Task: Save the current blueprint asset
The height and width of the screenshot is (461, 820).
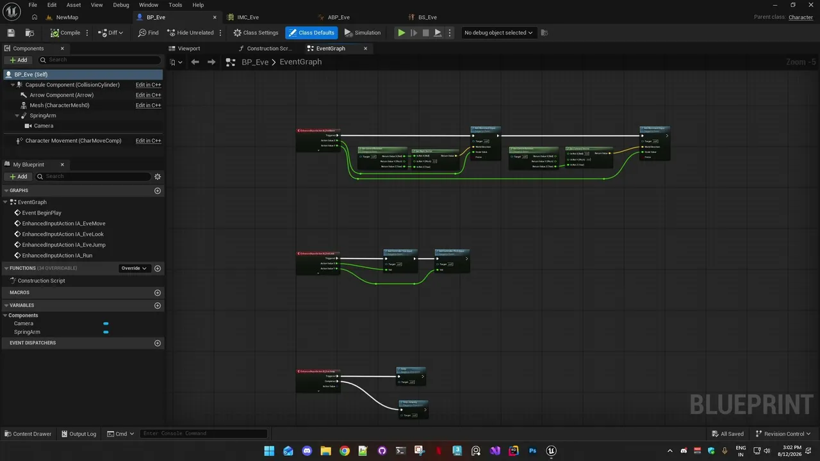Action: pos(11,33)
